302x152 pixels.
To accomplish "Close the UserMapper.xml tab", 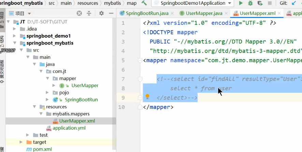I will click(x=279, y=13).
